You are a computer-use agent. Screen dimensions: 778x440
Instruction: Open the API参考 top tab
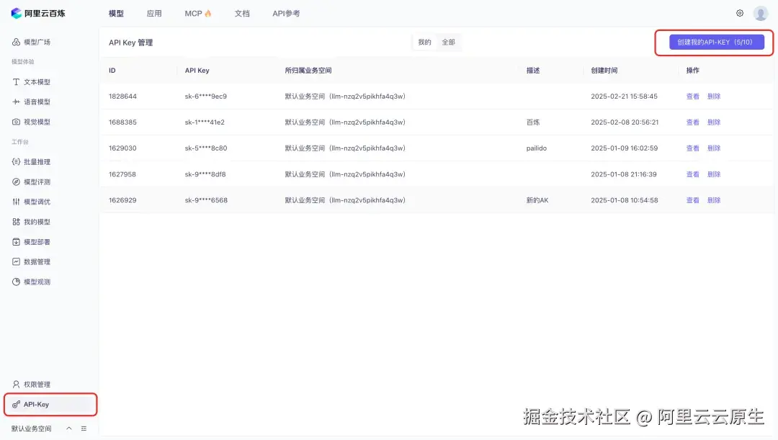pos(286,14)
